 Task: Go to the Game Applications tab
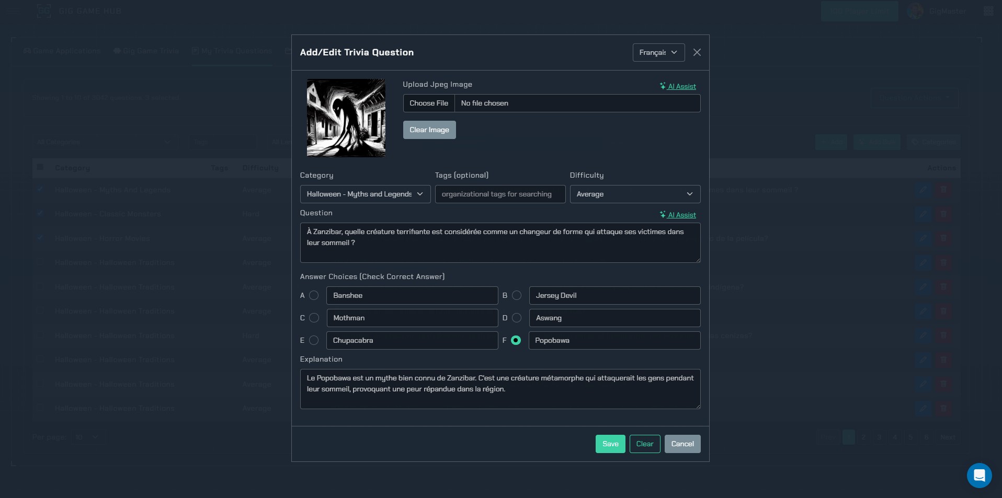(62, 51)
